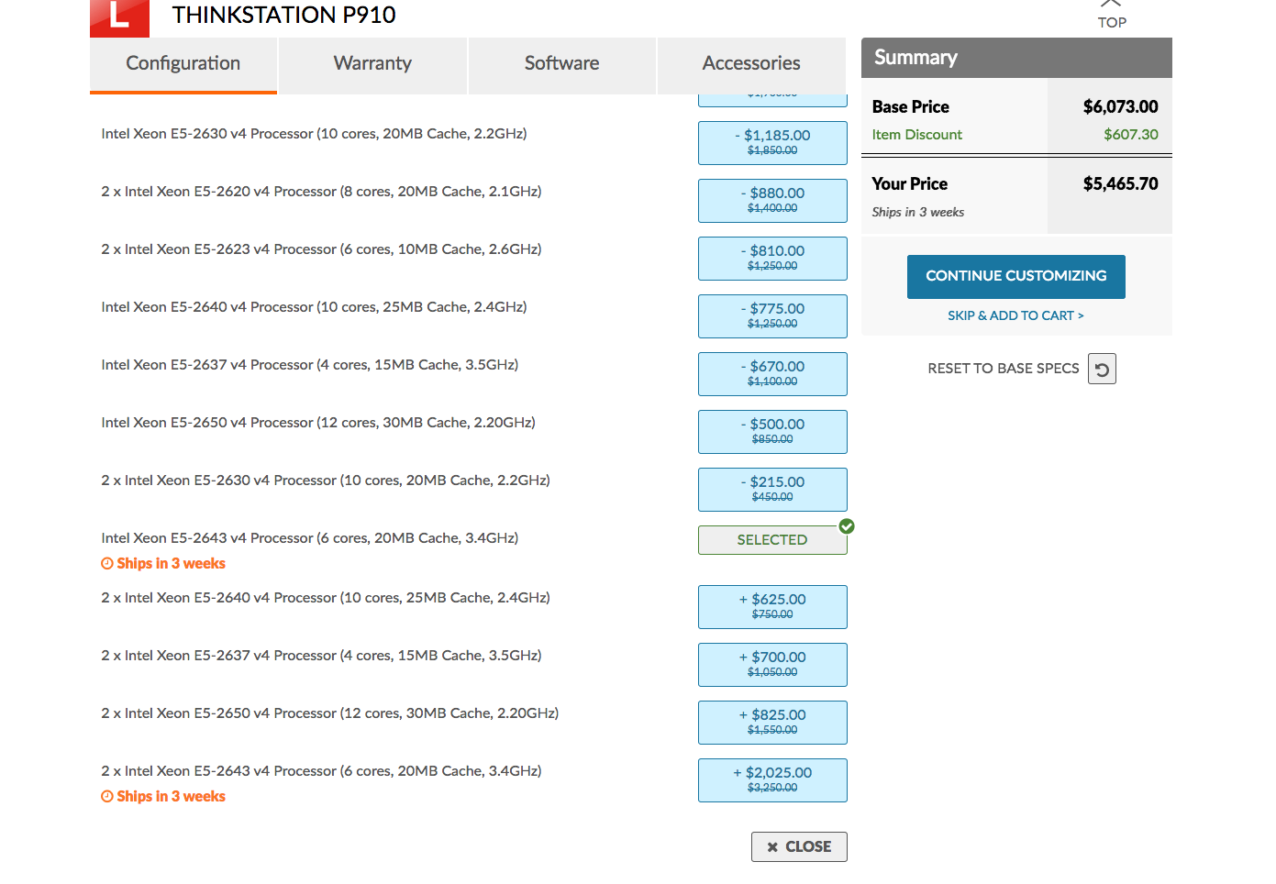Screen dimensions: 1276x884
Task: Click the 'Intel Xeon E5-2650 v4 Processor (12 cores' text
Action: point(318,423)
